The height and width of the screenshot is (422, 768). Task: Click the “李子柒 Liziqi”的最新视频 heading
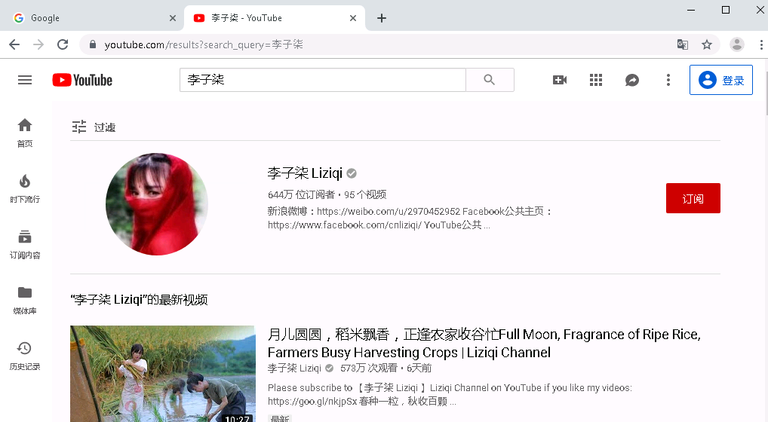[139, 299]
